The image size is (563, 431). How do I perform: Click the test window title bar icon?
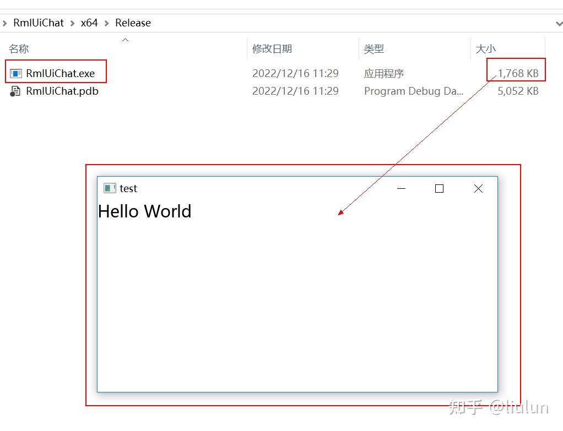[110, 188]
